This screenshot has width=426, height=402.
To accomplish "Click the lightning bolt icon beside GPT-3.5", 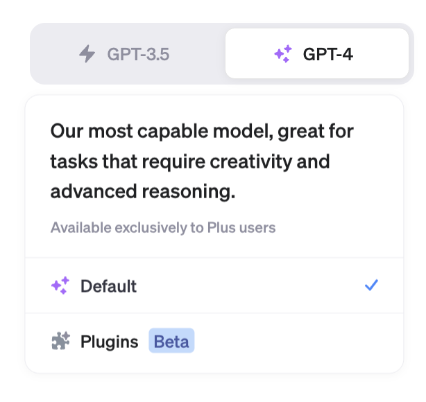I will (87, 54).
